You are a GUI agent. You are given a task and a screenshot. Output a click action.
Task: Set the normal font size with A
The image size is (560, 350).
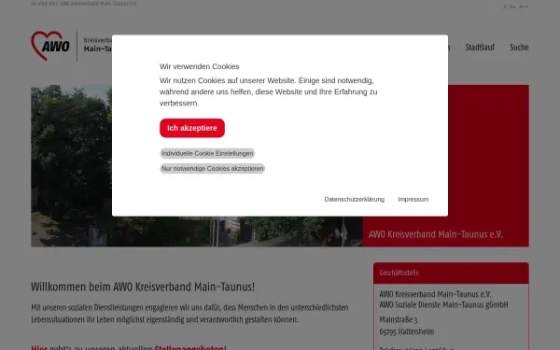pos(505,7)
